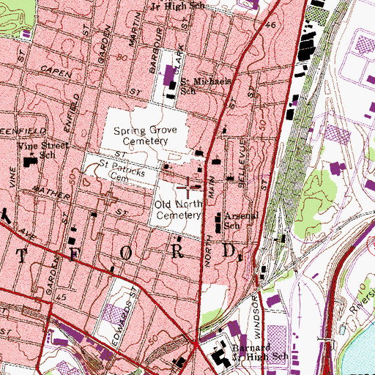The height and width of the screenshot is (375, 375).
Task: Click the Spring Grove Cemetery label
Action: (x=145, y=135)
